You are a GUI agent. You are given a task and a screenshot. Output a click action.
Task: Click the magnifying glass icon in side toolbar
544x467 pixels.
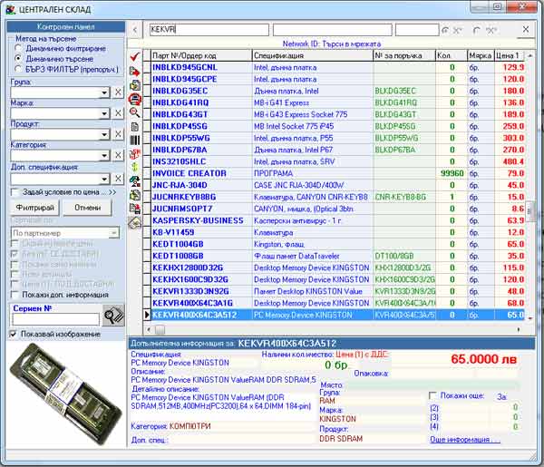(x=134, y=112)
